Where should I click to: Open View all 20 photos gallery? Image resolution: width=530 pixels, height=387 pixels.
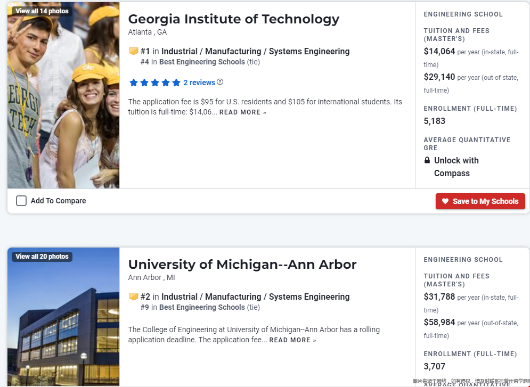click(x=42, y=257)
